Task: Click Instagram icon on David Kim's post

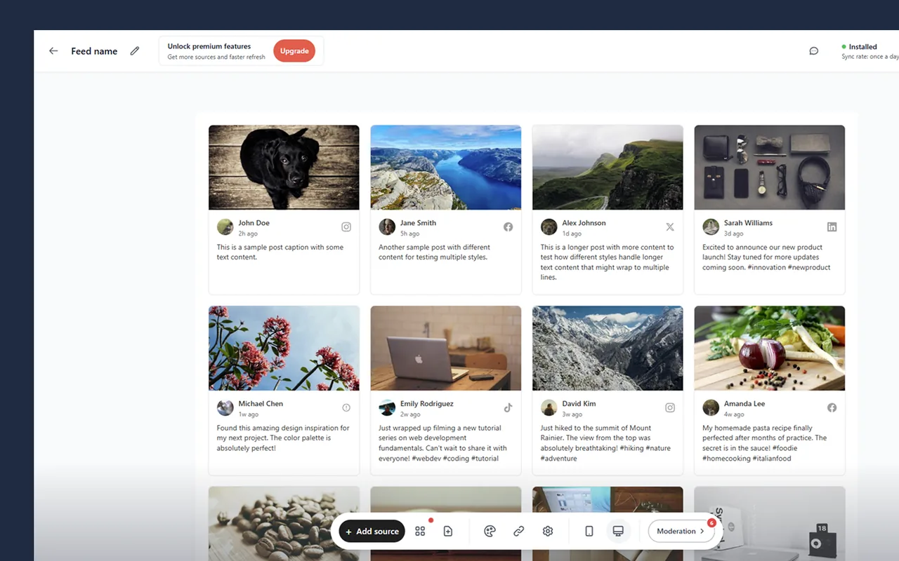Action: (x=670, y=407)
